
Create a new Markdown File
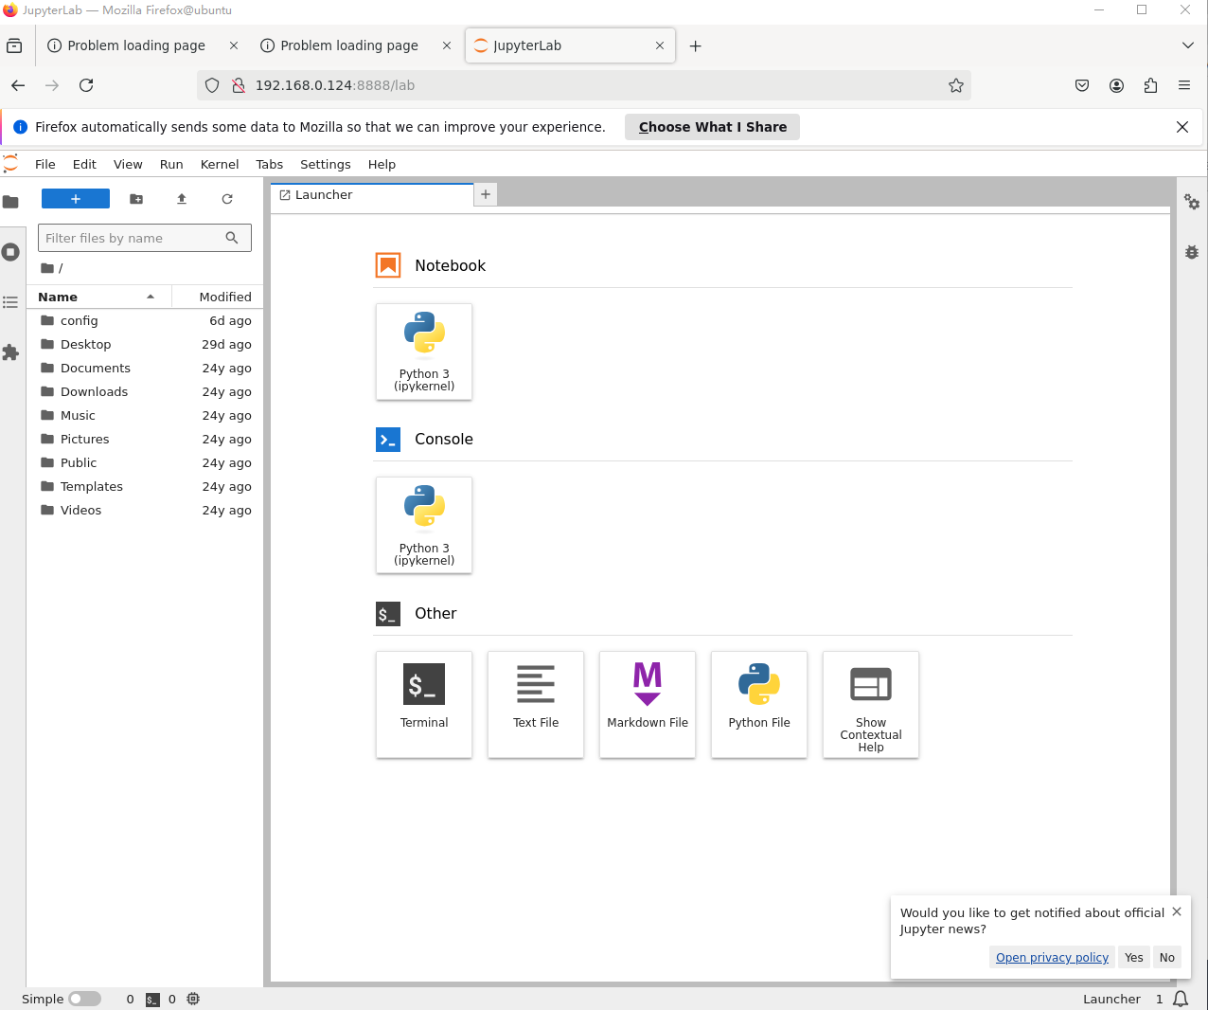[647, 703]
